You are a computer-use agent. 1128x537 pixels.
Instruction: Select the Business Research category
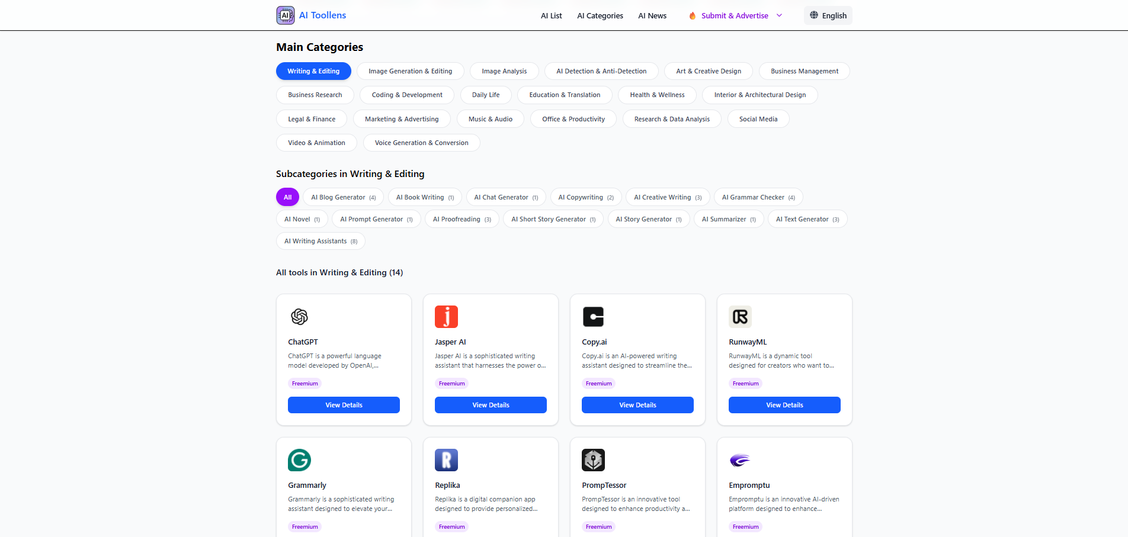[315, 95]
